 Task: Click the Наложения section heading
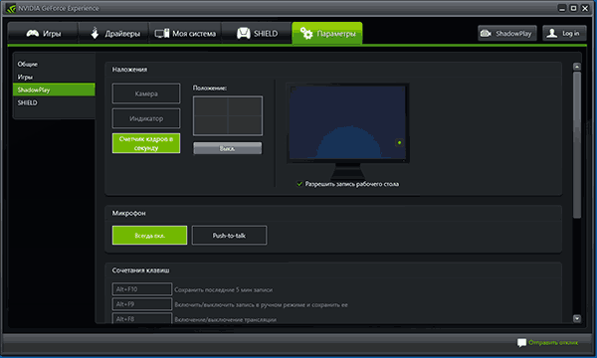[x=129, y=70]
